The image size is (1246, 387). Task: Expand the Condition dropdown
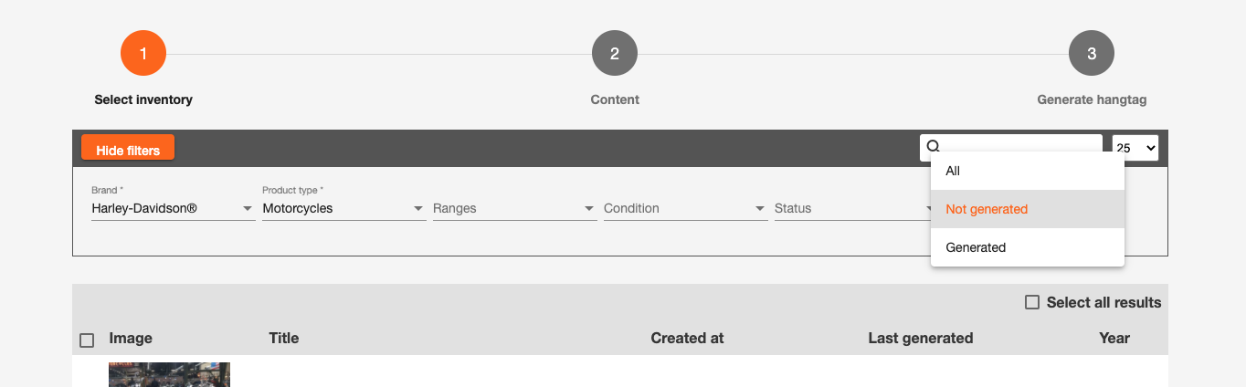tap(685, 209)
